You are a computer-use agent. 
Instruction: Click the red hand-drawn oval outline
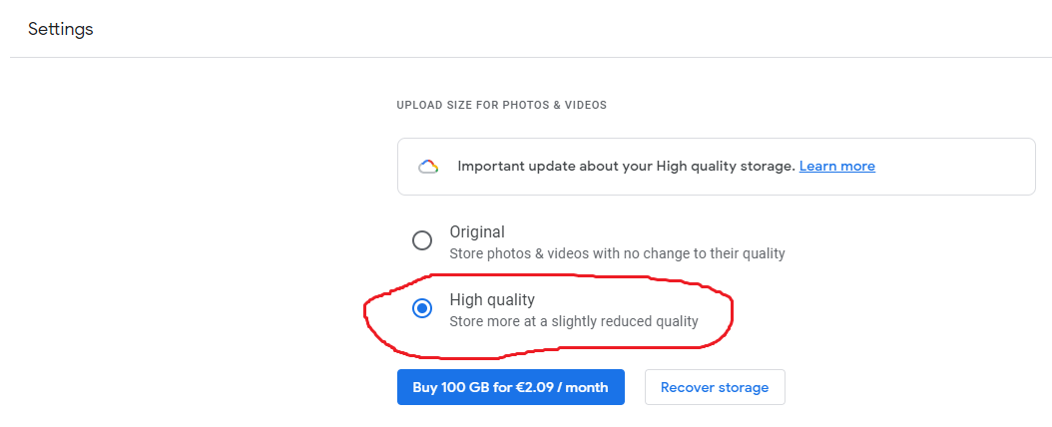732,311
